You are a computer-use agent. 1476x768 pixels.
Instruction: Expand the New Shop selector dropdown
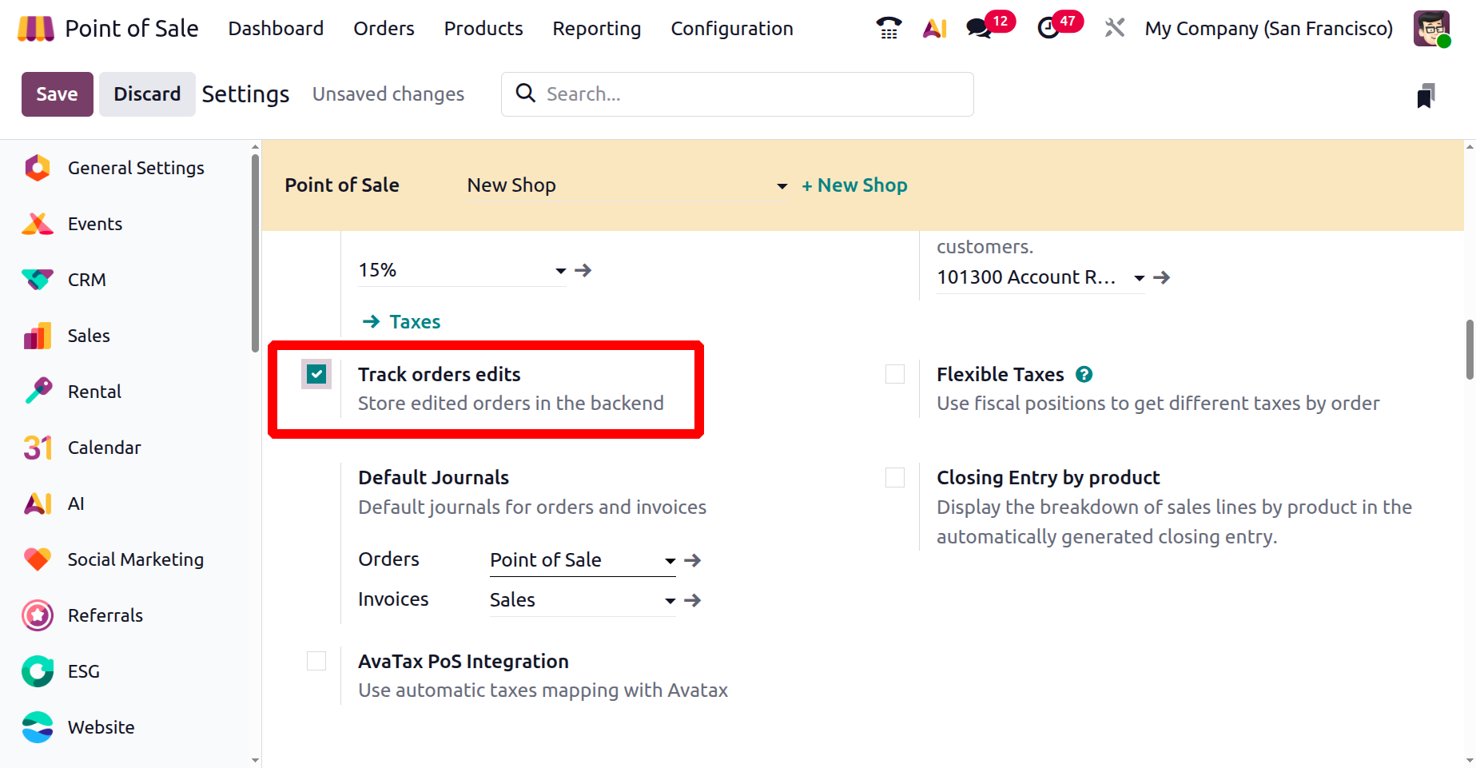click(782, 186)
